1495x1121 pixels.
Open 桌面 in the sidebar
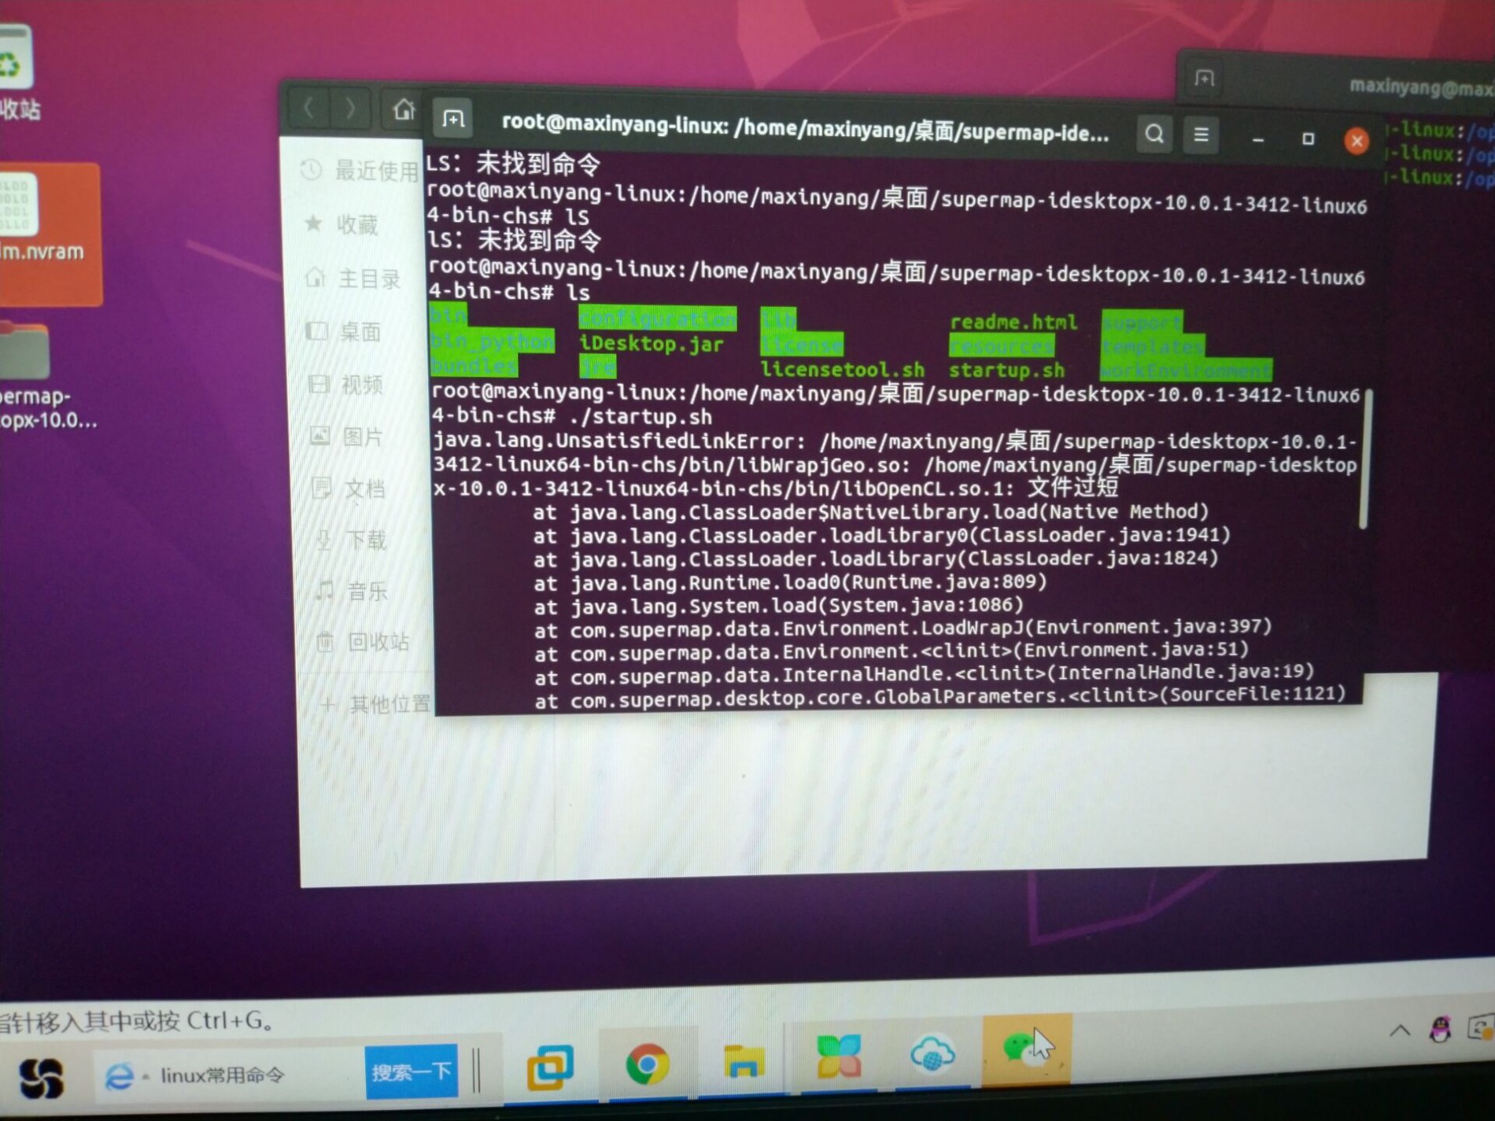345,332
